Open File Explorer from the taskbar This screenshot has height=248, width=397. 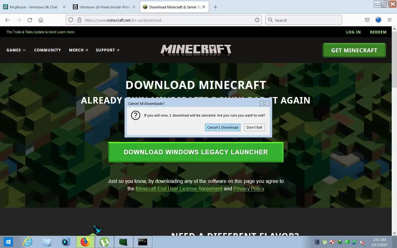(47, 242)
